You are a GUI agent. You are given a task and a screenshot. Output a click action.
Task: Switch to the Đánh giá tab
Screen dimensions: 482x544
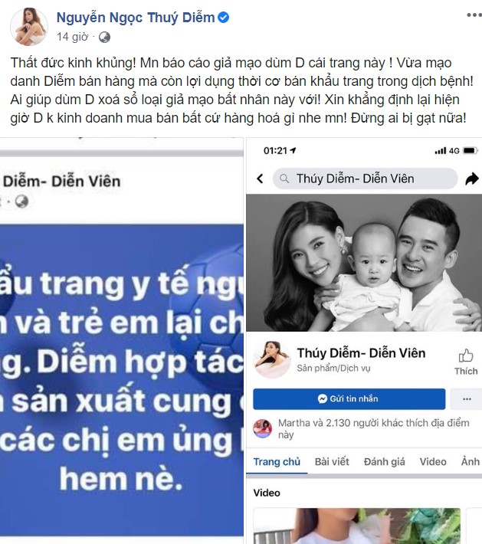coord(384,462)
